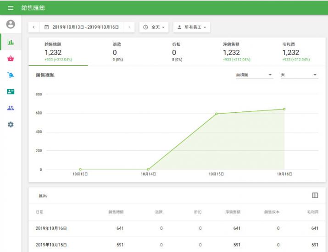Open the hamburger menu
Image resolution: width=328 pixels, height=252 pixels.
tap(11, 8)
